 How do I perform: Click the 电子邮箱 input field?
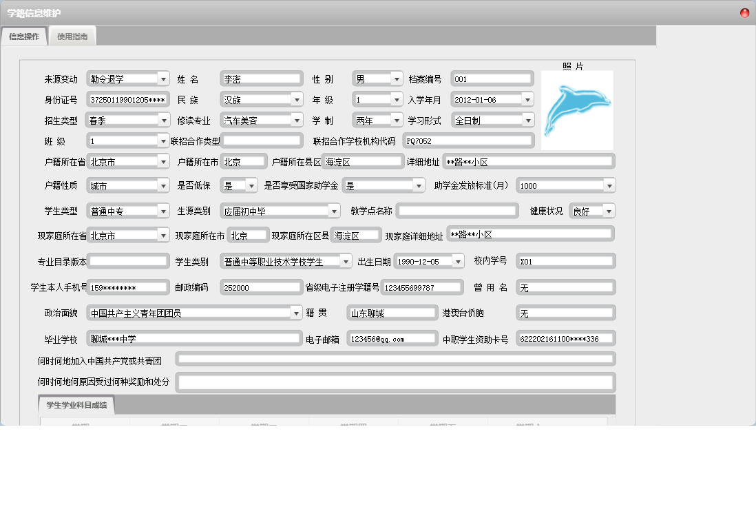[x=392, y=339]
